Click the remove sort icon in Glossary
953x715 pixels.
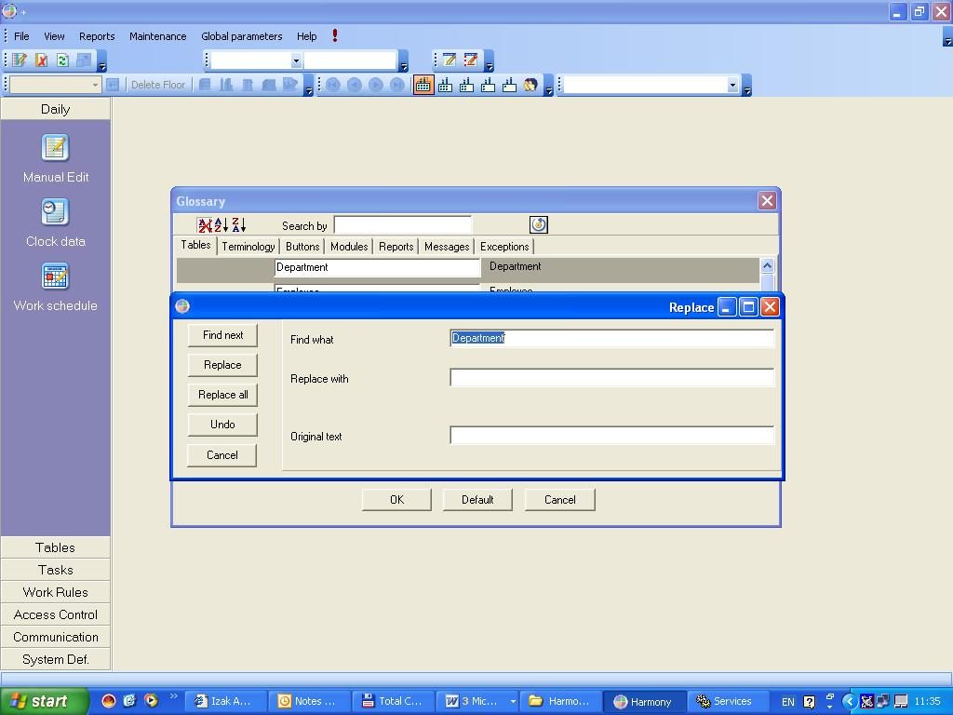[205, 225]
